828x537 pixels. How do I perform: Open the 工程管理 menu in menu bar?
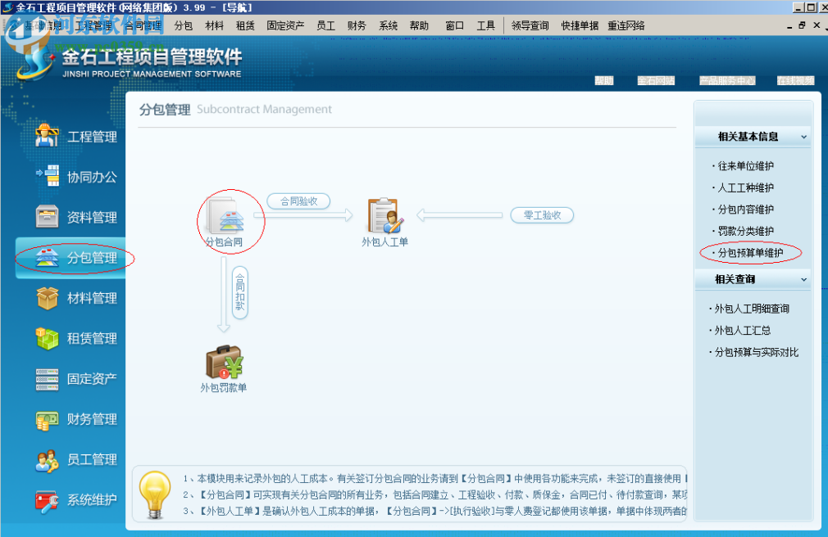pos(93,25)
